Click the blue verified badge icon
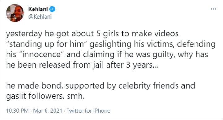 point(52,9)
